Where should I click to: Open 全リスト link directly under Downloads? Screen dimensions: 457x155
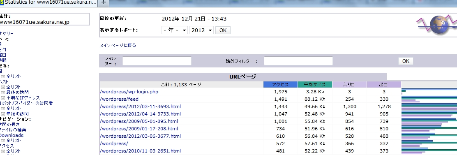pyautogui.click(x=14, y=141)
